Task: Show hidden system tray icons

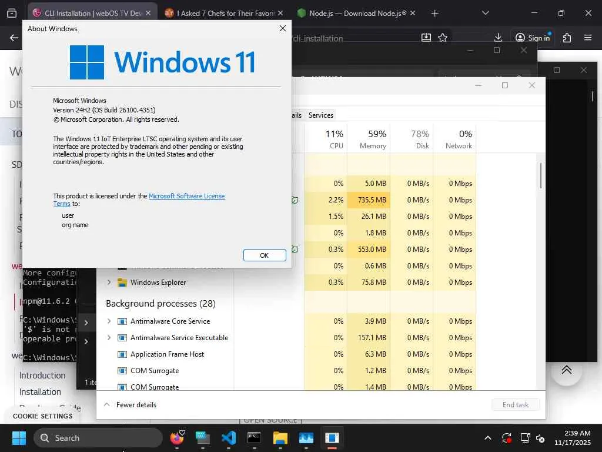Action: point(487,438)
